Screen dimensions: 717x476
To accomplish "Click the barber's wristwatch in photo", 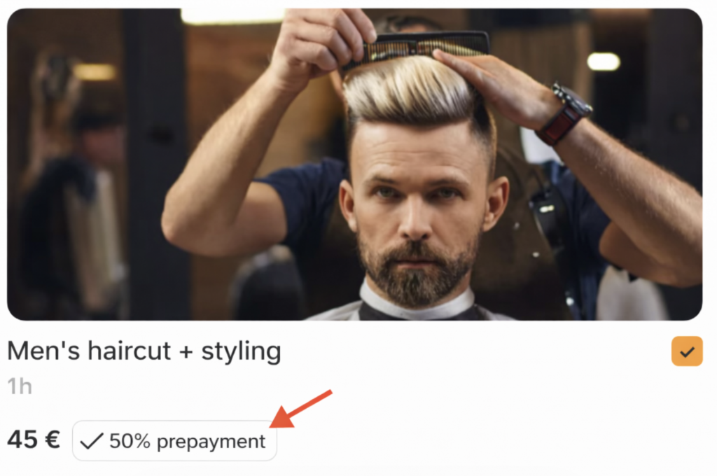I will (x=565, y=114).
